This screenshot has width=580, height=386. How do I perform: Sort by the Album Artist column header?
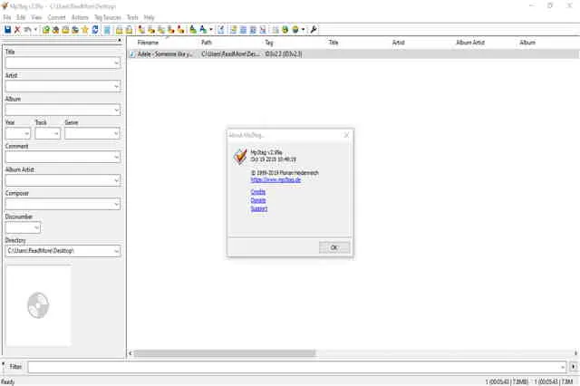coord(470,43)
